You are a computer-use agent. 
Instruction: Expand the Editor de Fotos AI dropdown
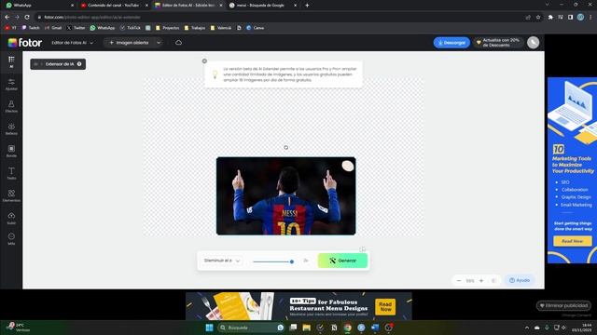(x=73, y=43)
